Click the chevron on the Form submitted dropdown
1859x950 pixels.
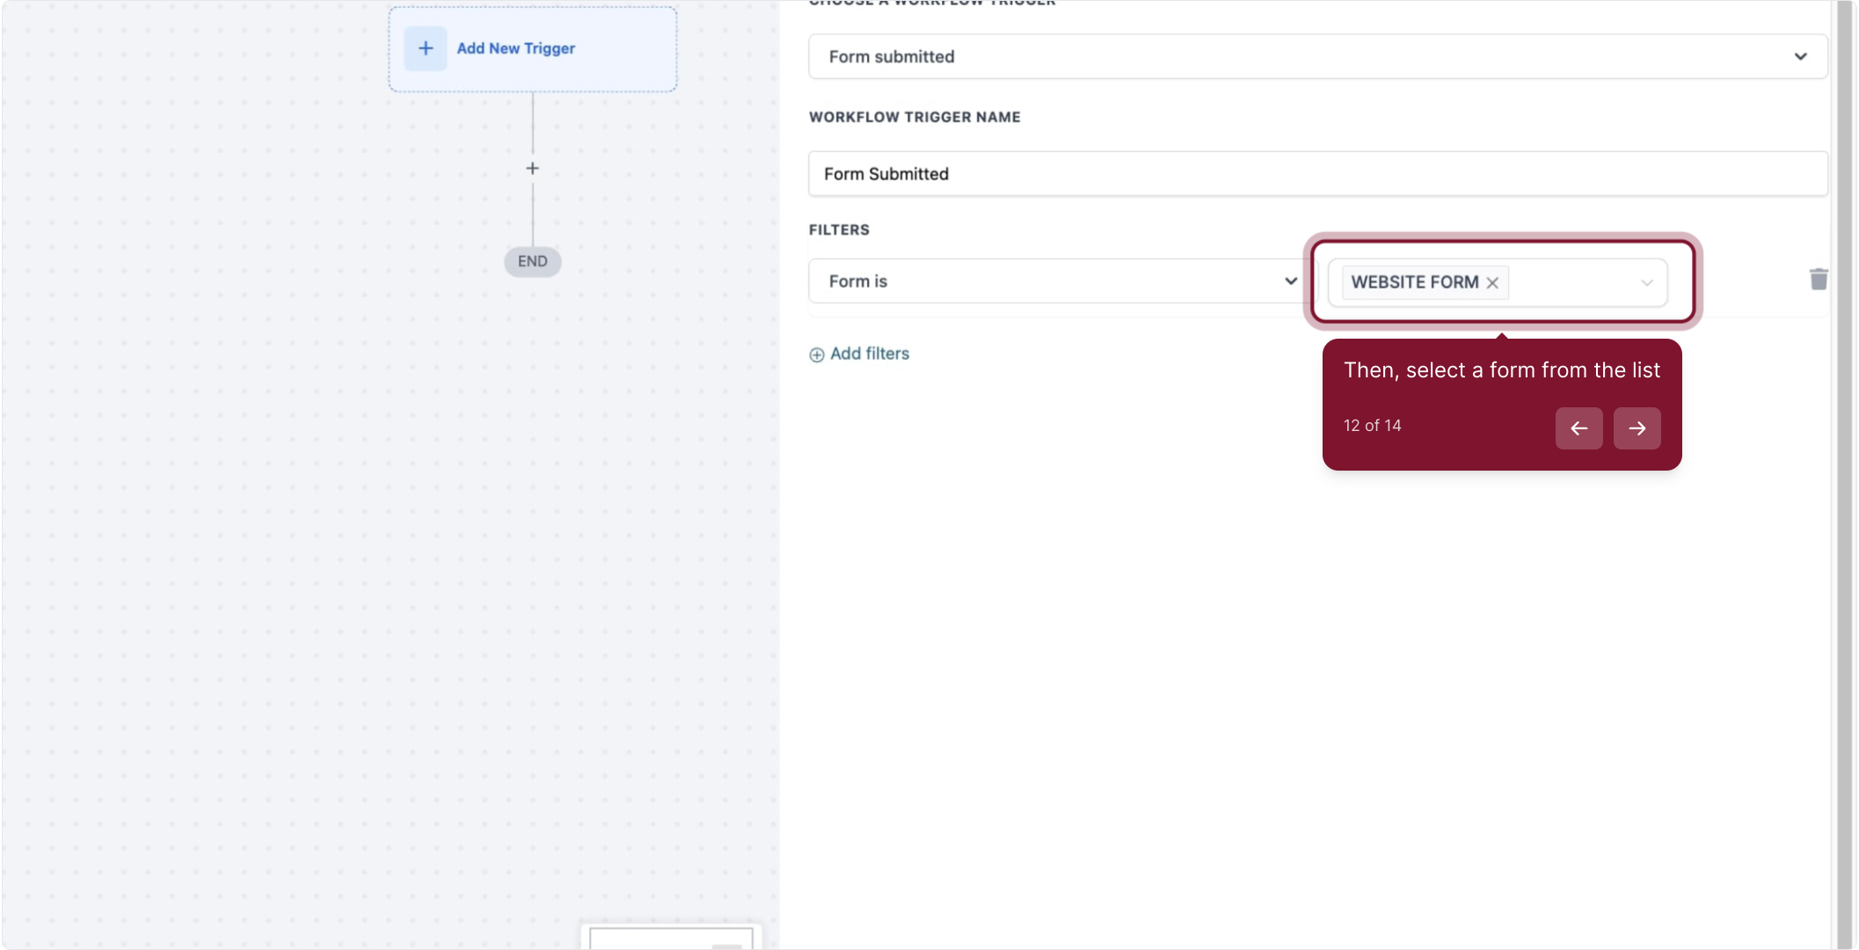1800,56
